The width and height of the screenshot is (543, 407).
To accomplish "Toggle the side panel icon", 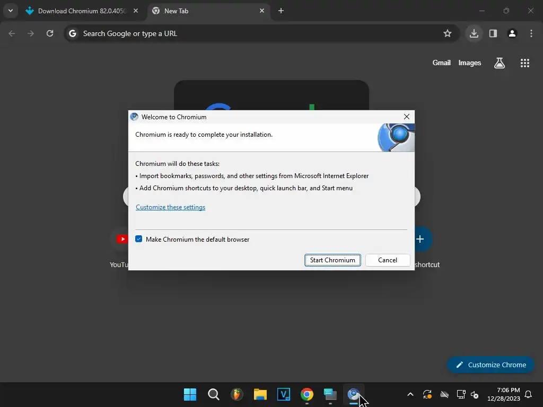I will point(493,33).
